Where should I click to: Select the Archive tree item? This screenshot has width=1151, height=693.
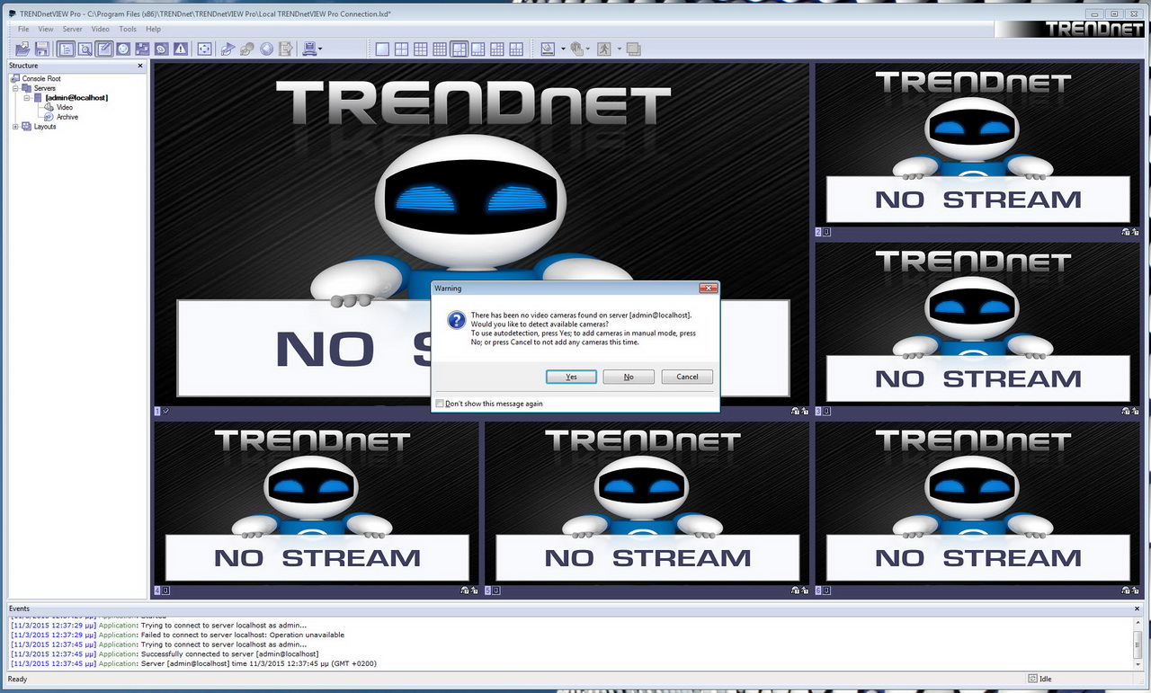(x=67, y=117)
